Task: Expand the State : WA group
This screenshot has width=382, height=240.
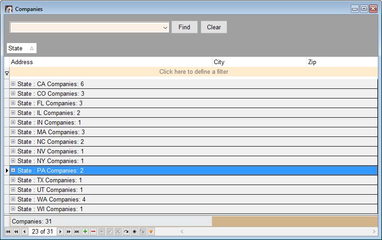Action: point(13,199)
